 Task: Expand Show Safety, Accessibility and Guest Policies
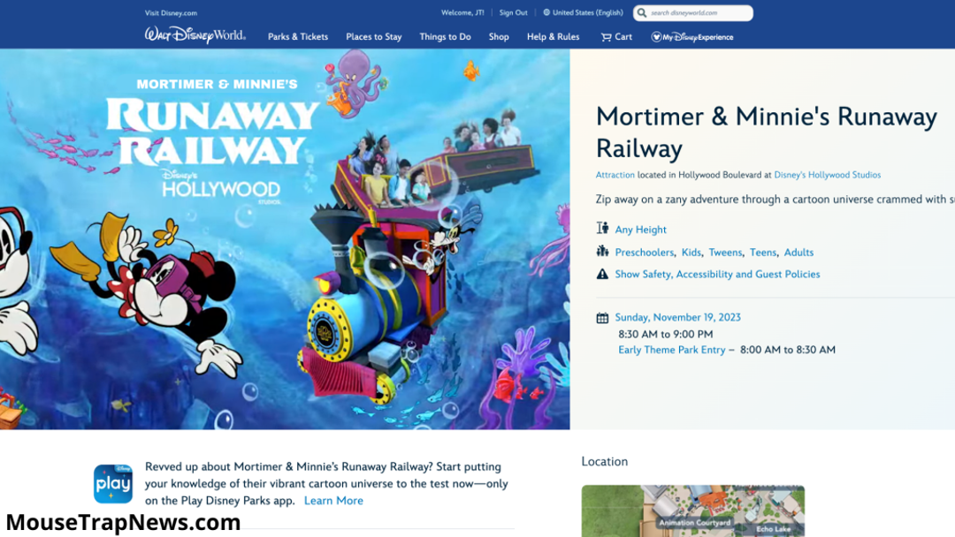tap(717, 275)
